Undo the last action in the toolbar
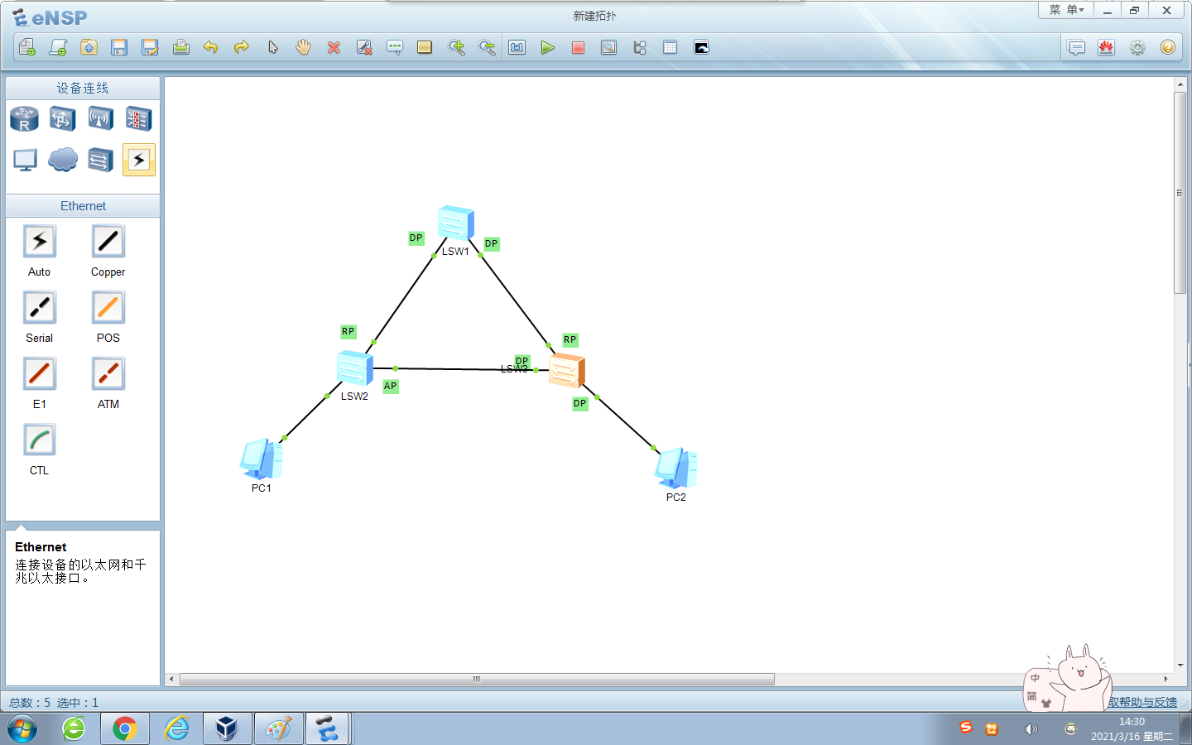1192x745 pixels. coord(211,47)
